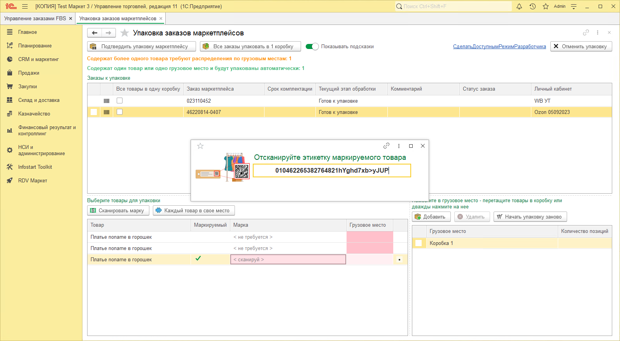This screenshot has width=620, height=341.
Task: Open the main hamburger menu
Action: tap(25, 6)
